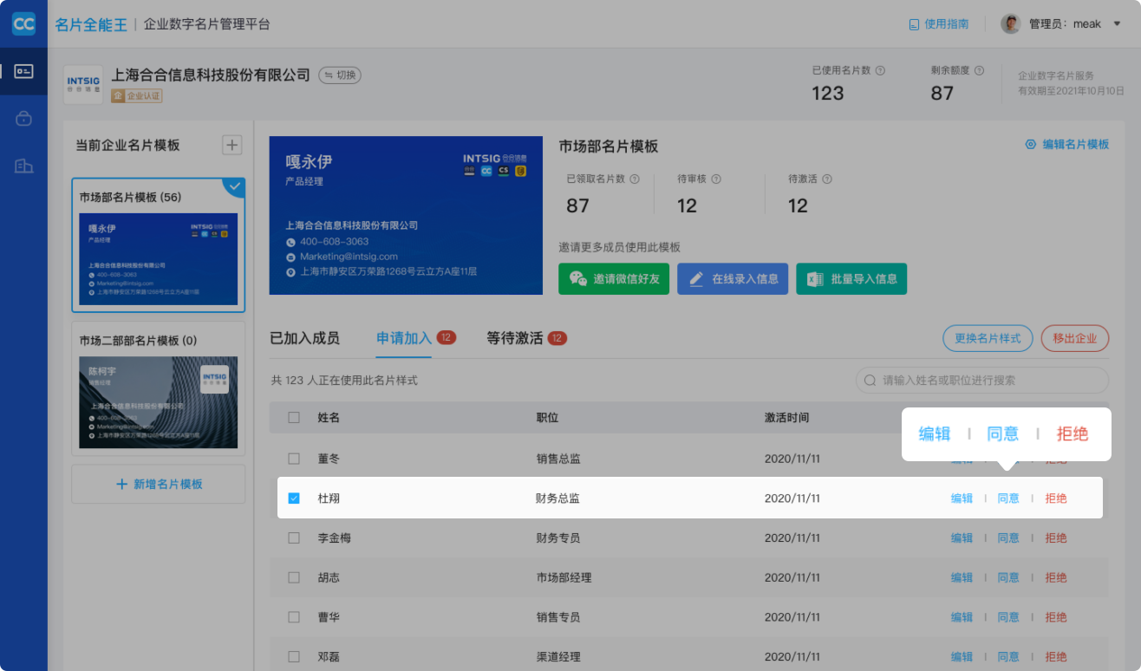Switch to the 已加入成员 tab
The width and height of the screenshot is (1141, 671).
pyautogui.click(x=304, y=338)
